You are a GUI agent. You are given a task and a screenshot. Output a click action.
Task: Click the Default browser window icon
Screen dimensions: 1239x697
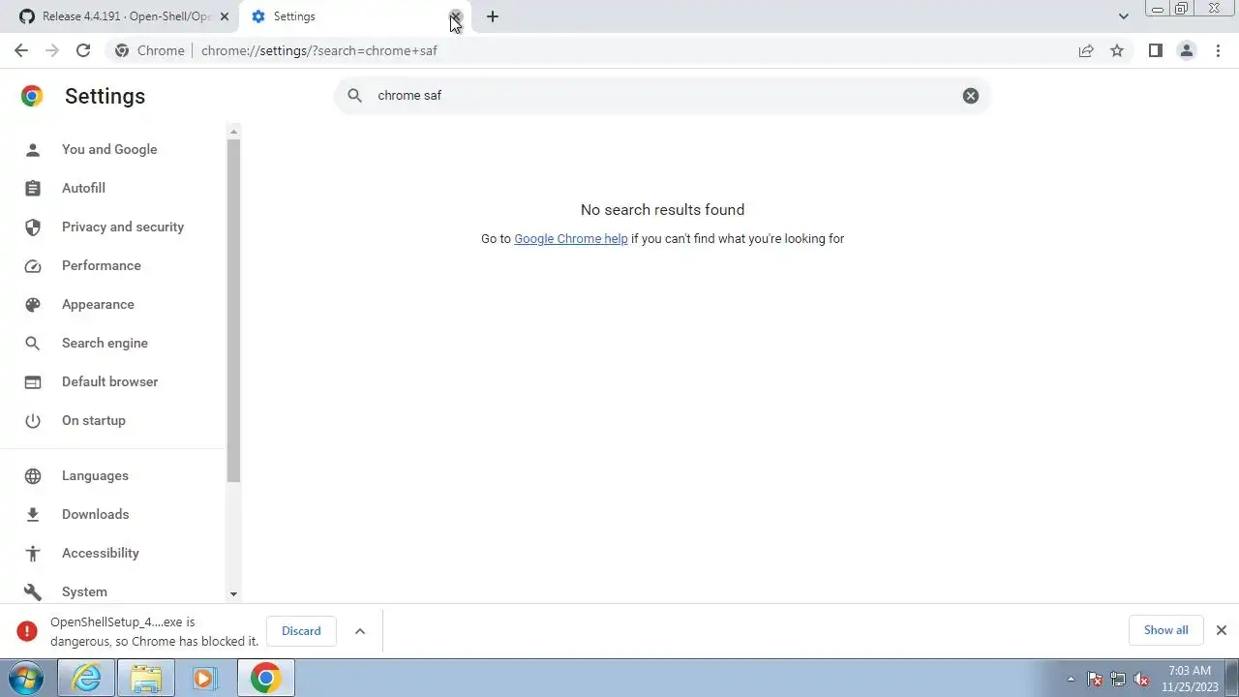click(x=33, y=381)
